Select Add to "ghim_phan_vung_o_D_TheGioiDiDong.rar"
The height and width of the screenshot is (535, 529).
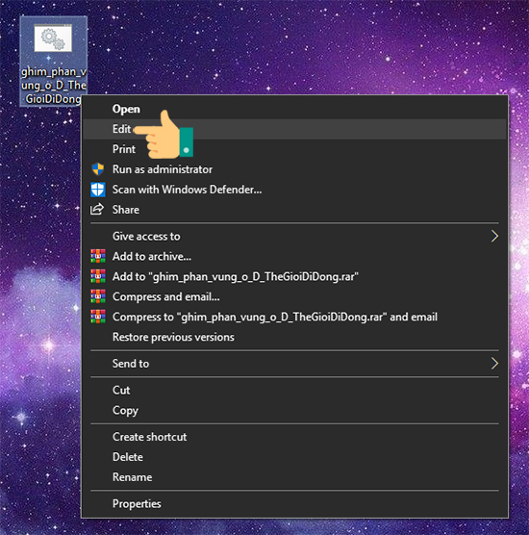(x=294, y=276)
